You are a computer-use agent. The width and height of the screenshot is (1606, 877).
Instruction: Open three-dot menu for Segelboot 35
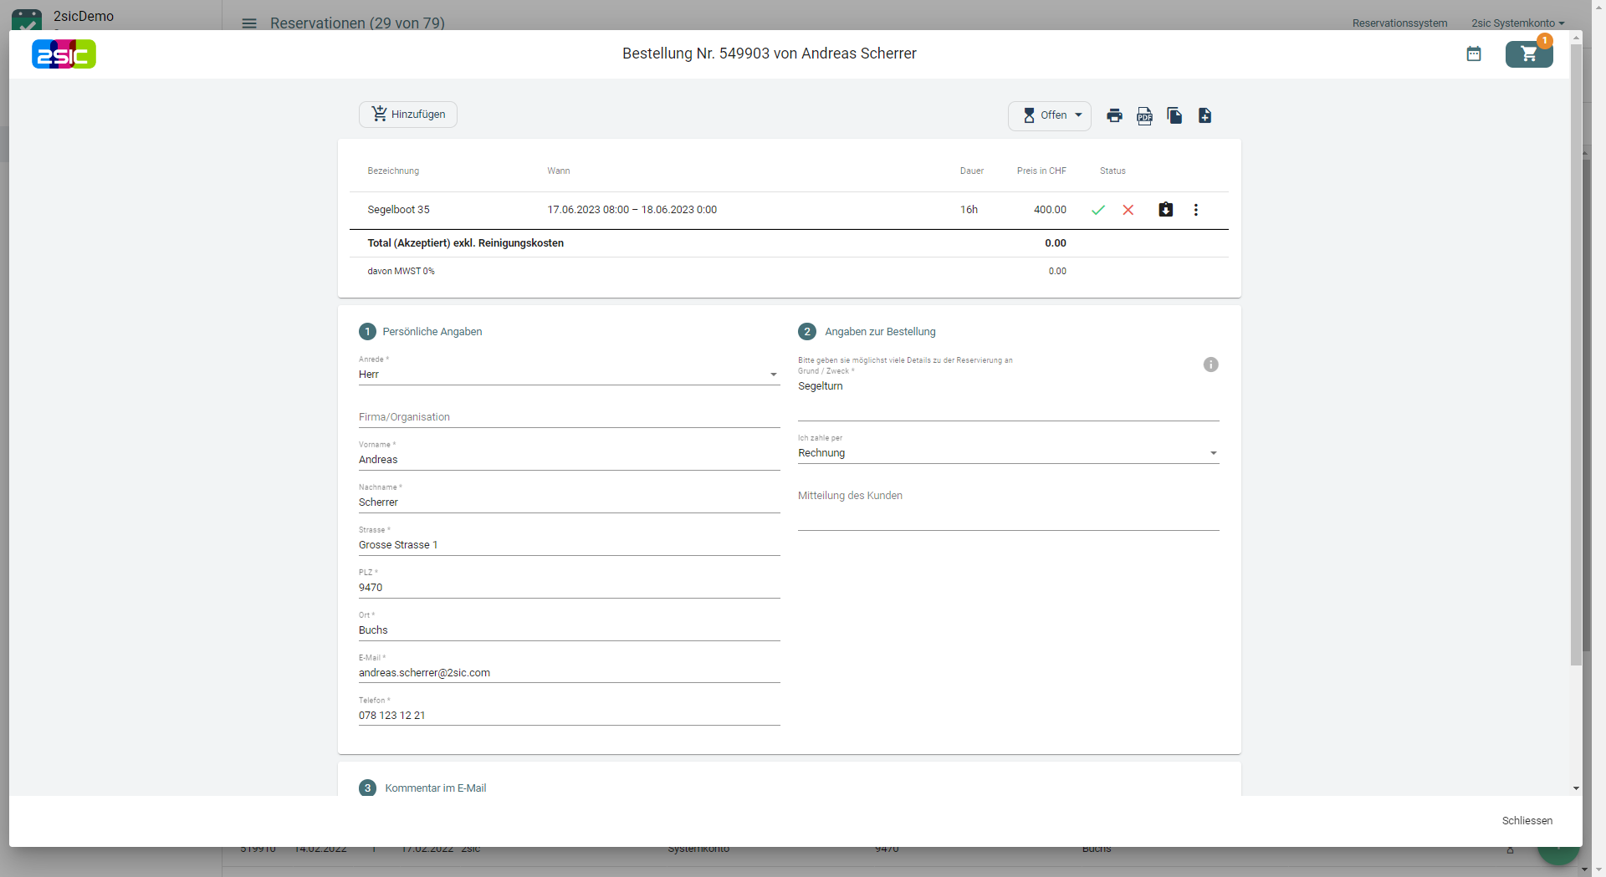coord(1195,210)
